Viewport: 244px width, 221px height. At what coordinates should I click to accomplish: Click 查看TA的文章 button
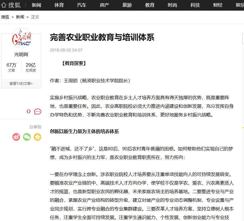[21, 83]
